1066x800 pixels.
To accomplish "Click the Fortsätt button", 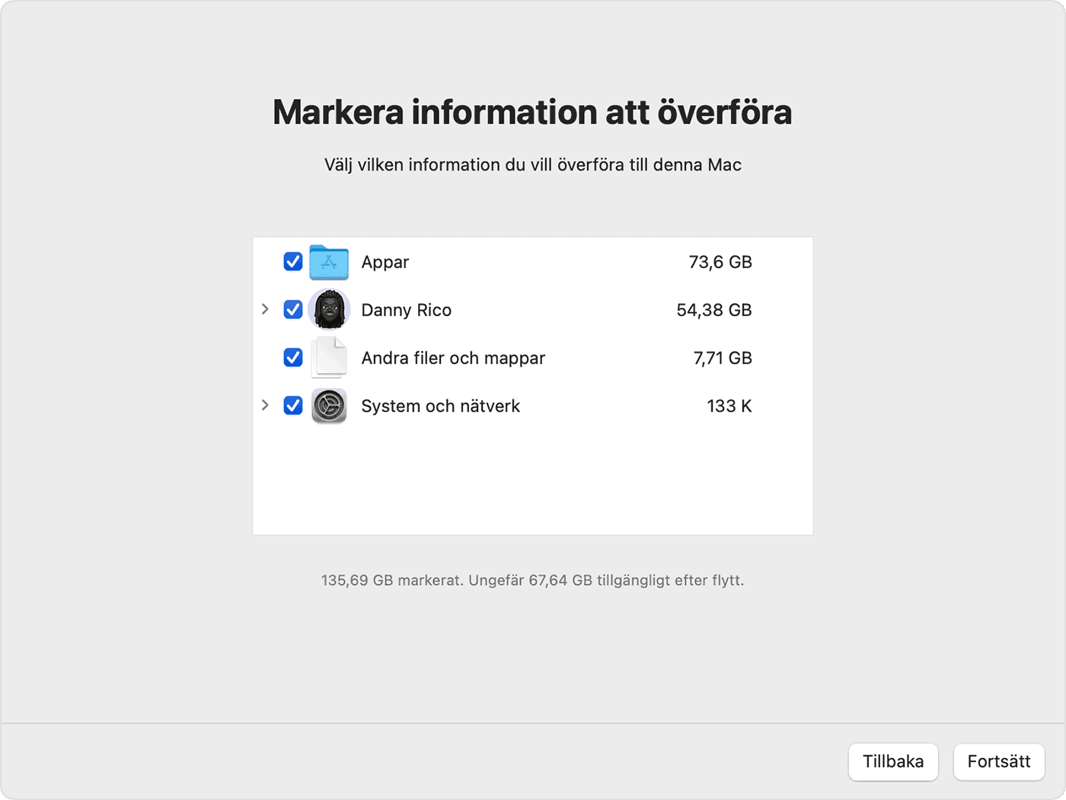I will coord(999,762).
